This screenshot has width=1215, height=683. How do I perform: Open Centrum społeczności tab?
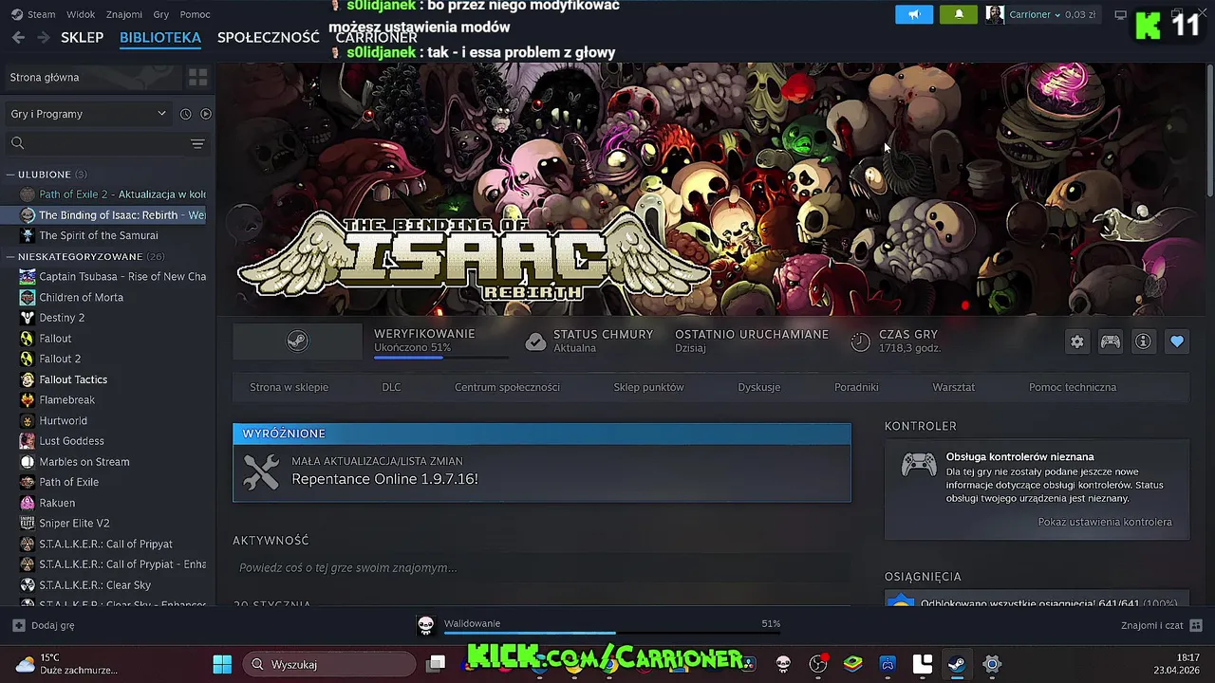coord(507,387)
